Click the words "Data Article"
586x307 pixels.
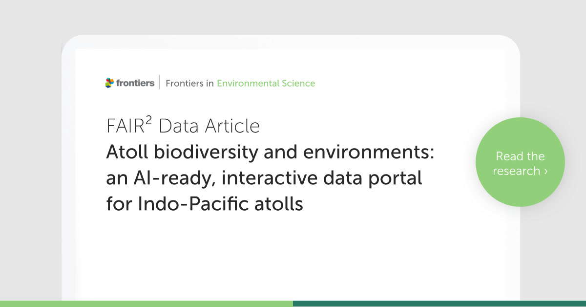click(209, 127)
